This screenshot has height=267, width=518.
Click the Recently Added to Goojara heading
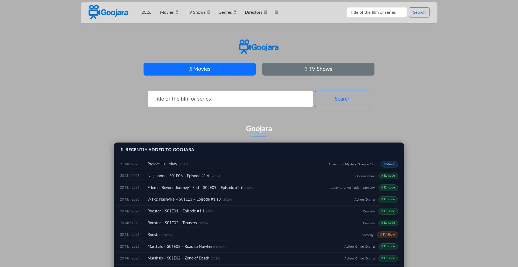tap(160, 149)
